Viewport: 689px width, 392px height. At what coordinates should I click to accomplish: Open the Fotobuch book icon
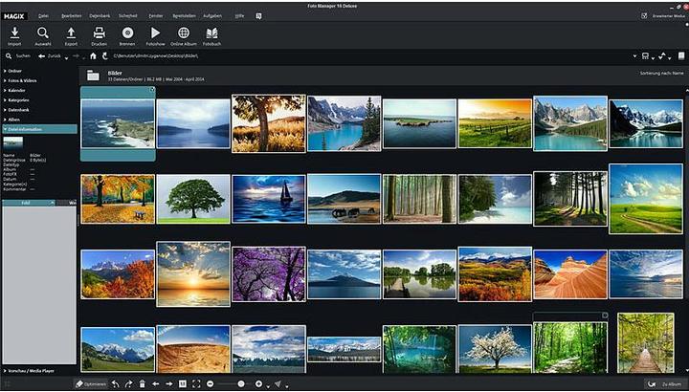(x=211, y=33)
